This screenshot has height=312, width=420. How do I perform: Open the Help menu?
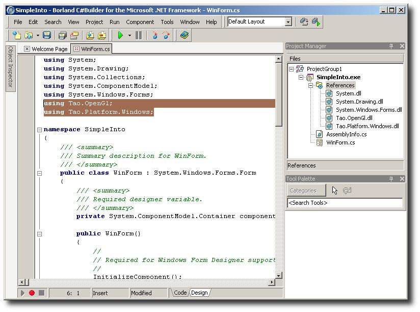(212, 22)
